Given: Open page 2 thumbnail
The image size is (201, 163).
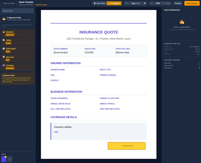Looking at the screenshot, I should (x=10, y=159).
